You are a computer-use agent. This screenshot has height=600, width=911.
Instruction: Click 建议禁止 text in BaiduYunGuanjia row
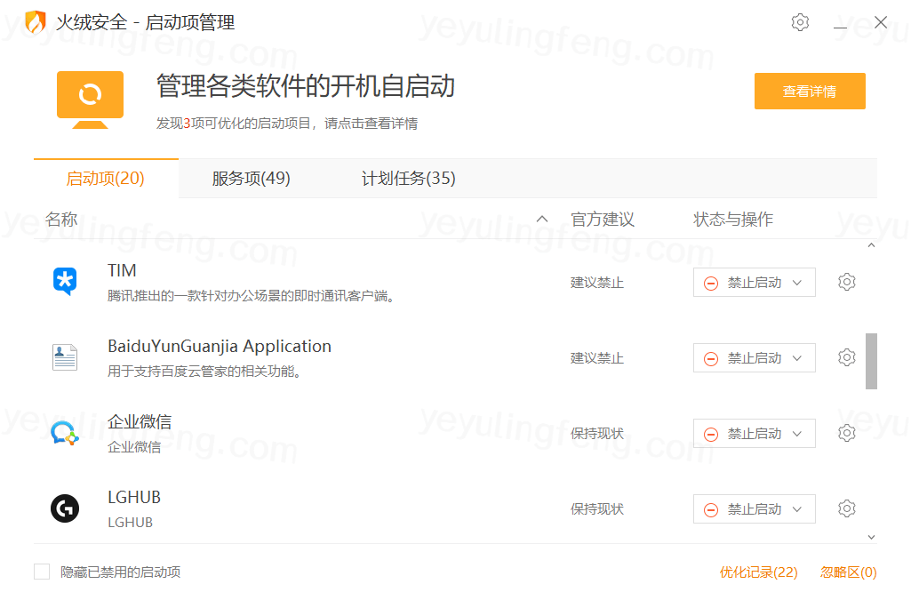[x=597, y=358]
